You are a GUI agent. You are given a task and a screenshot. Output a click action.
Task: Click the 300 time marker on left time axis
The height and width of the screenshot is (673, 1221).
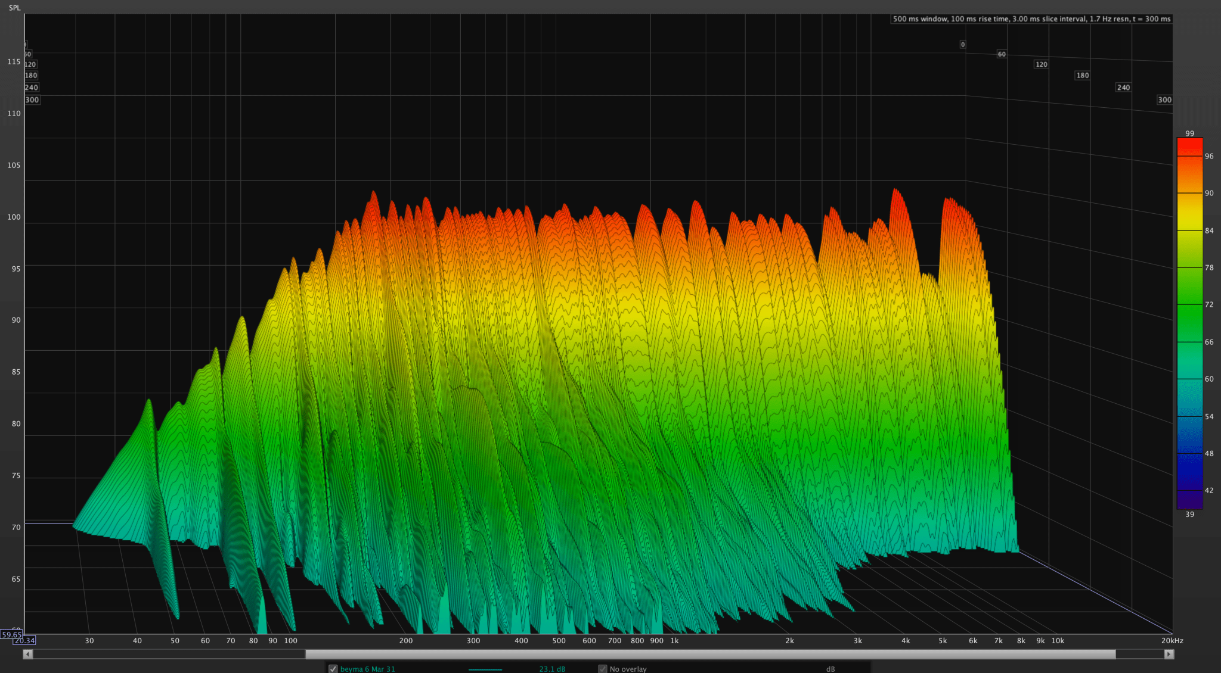click(32, 100)
